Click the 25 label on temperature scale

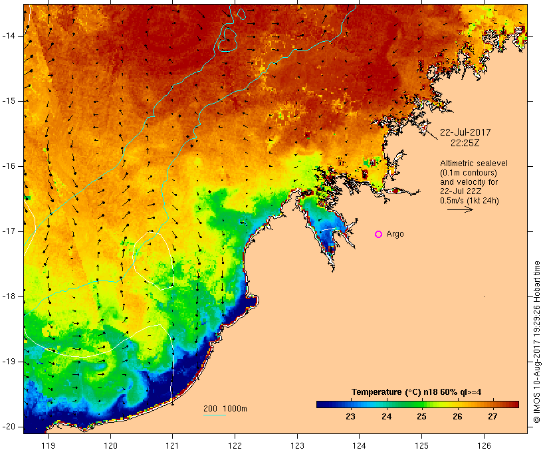421,416
